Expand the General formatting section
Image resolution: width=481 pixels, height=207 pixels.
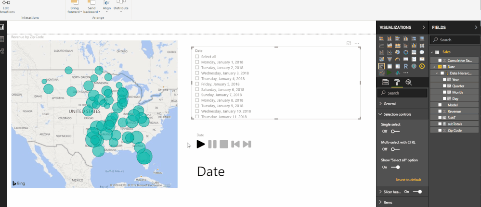[x=390, y=104]
